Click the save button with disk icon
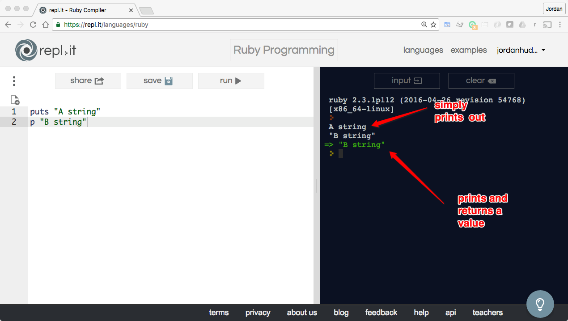Viewport: 568px width, 321px height. (159, 81)
